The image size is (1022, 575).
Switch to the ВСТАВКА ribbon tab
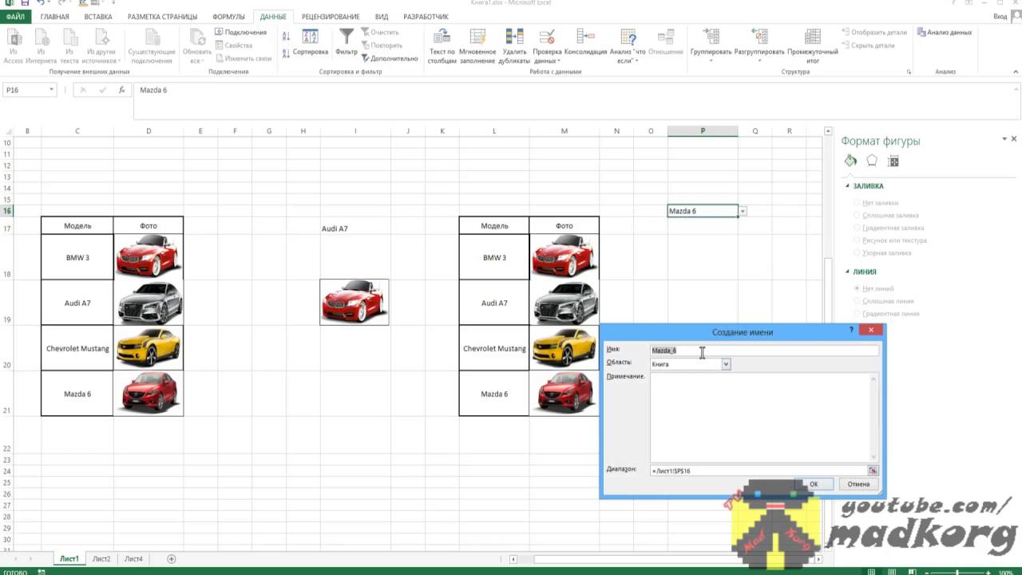tap(98, 17)
